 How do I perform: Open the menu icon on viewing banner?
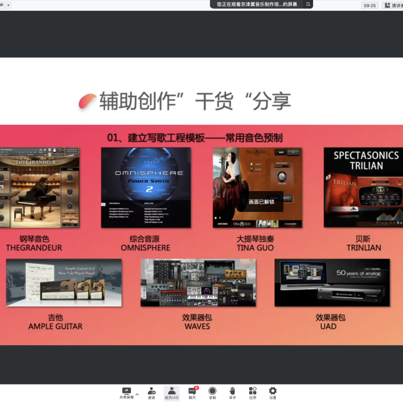click(x=308, y=4)
